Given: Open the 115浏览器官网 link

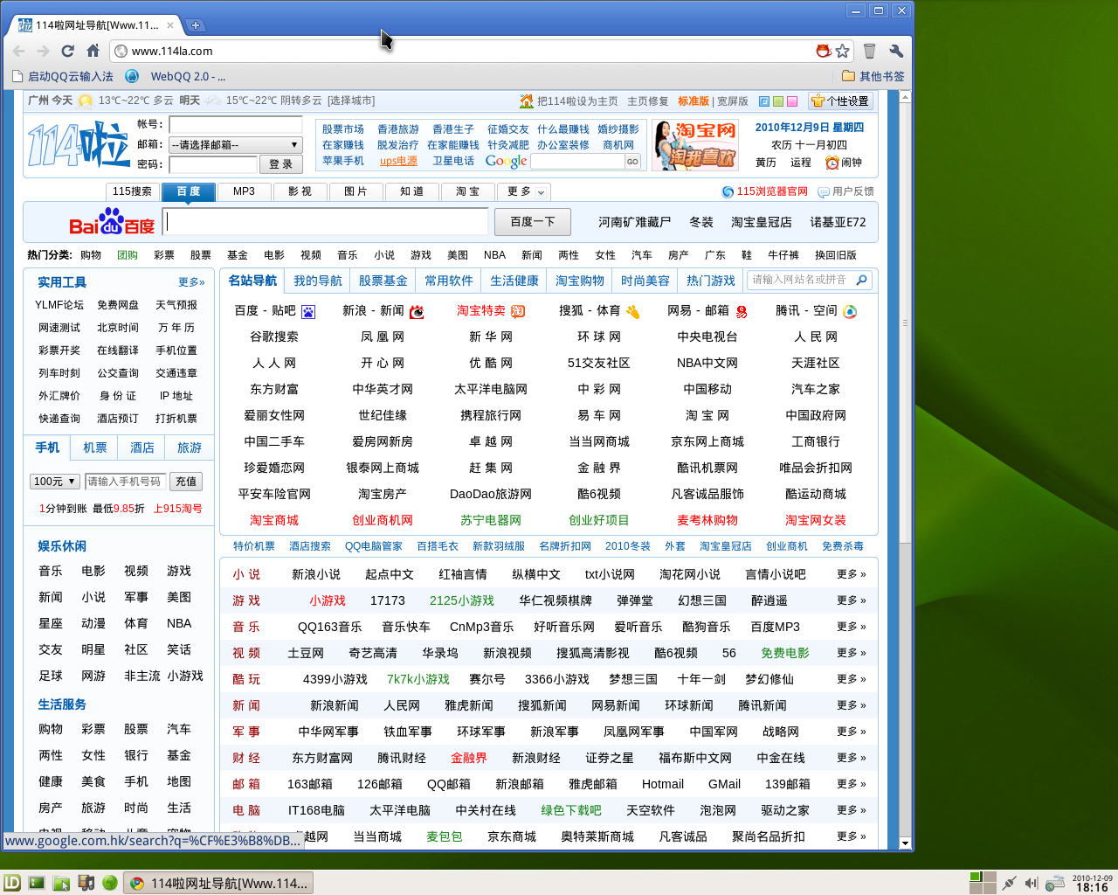Looking at the screenshot, I should 764,191.
